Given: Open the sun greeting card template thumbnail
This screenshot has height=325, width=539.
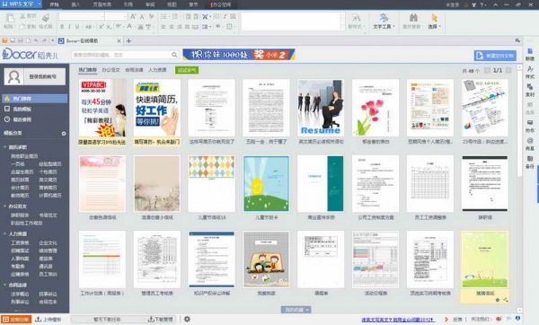Looking at the screenshot, I should point(266,183).
